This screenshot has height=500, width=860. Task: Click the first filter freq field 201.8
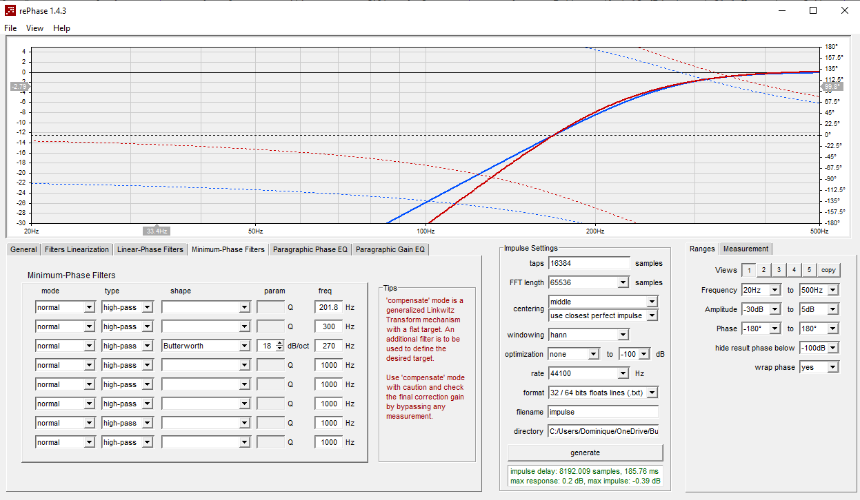pos(329,307)
